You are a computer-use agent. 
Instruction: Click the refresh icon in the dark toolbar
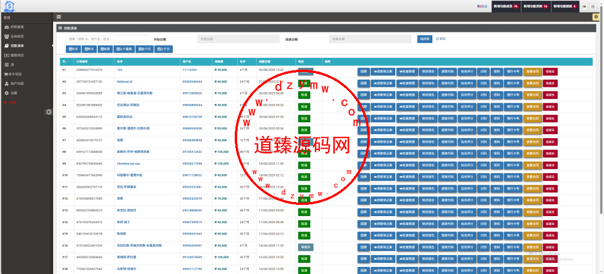(58, 17)
